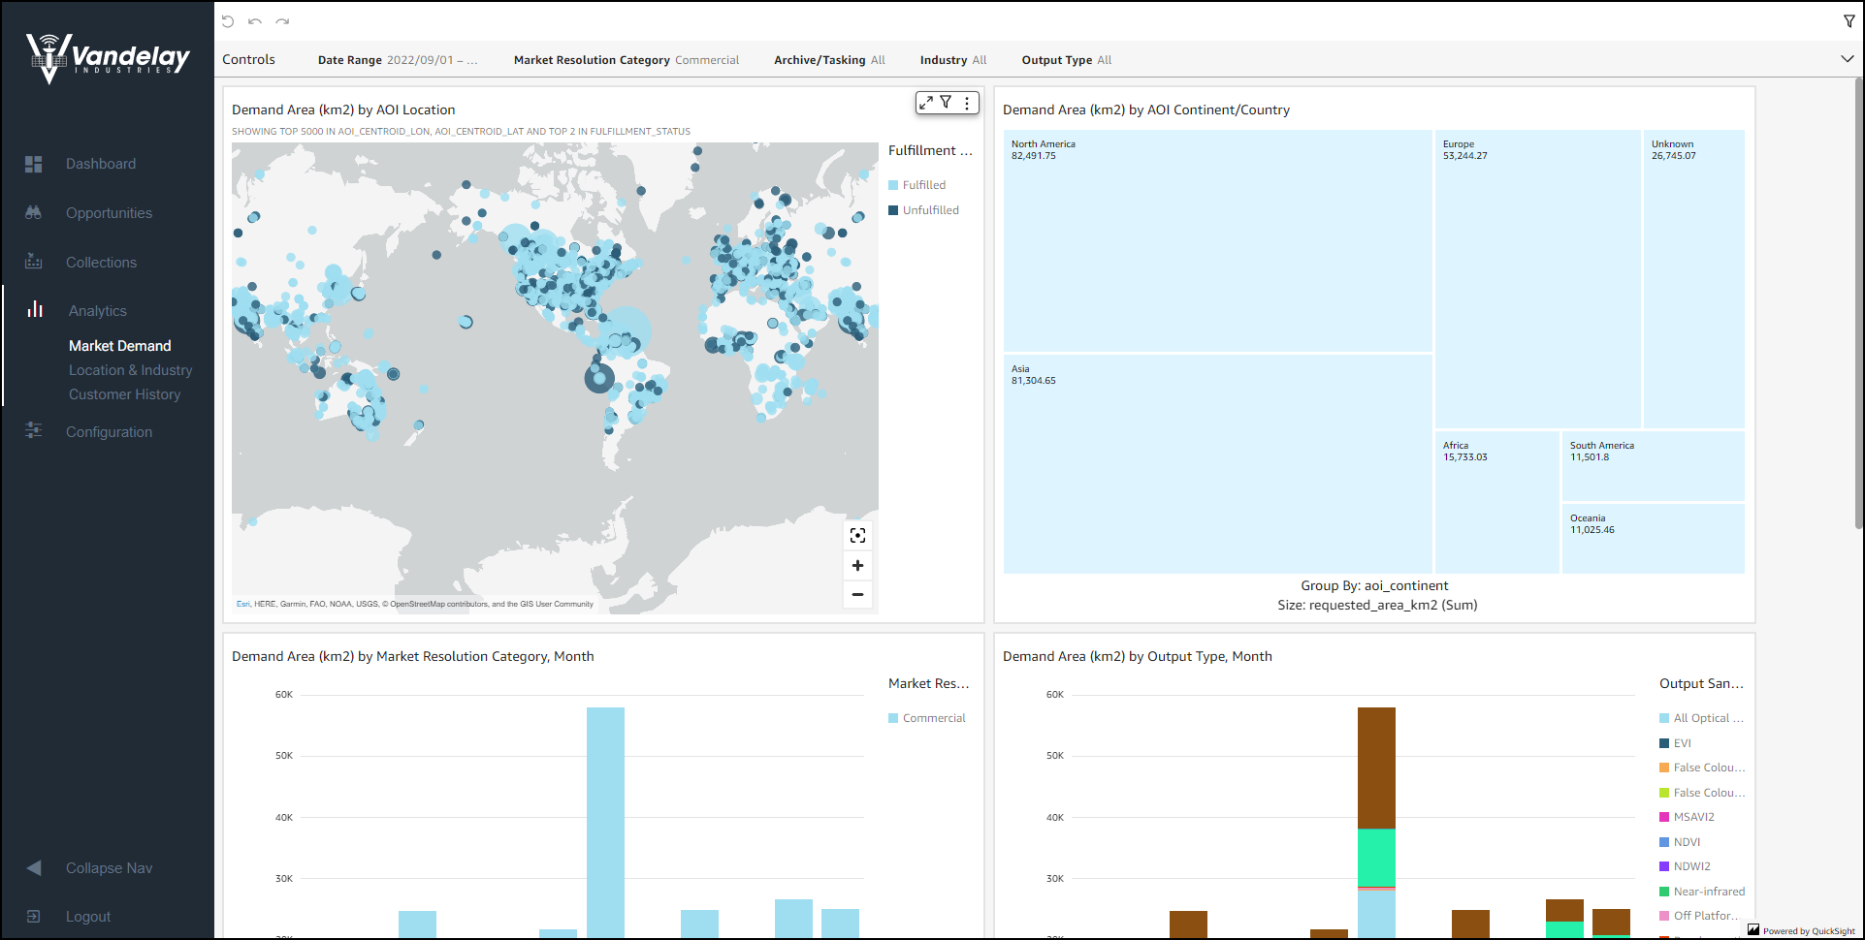Click the Dashboard grid icon
Viewport: 1865px width, 940px height.
click(x=34, y=164)
